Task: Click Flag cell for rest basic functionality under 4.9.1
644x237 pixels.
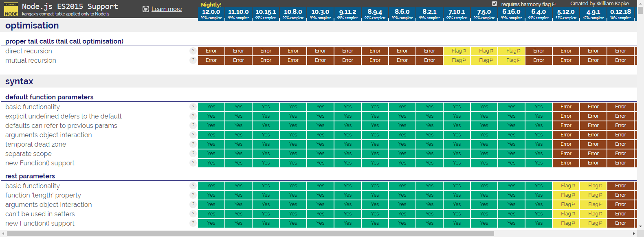Action: pyautogui.click(x=593, y=186)
